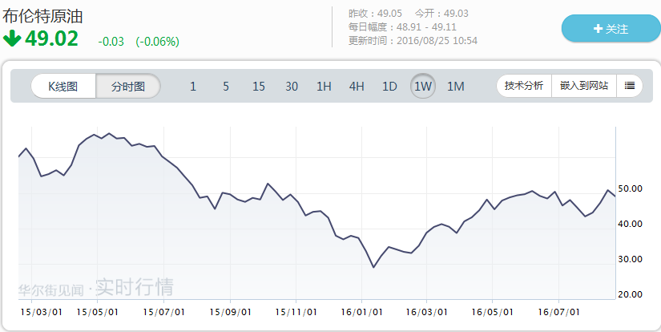
Task: Switch to K线图 chart view
Action: [63, 86]
